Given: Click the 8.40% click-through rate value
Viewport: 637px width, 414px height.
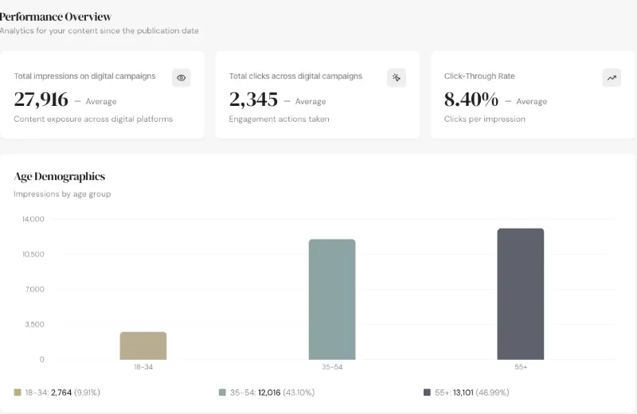Looking at the screenshot, I should click(471, 100).
